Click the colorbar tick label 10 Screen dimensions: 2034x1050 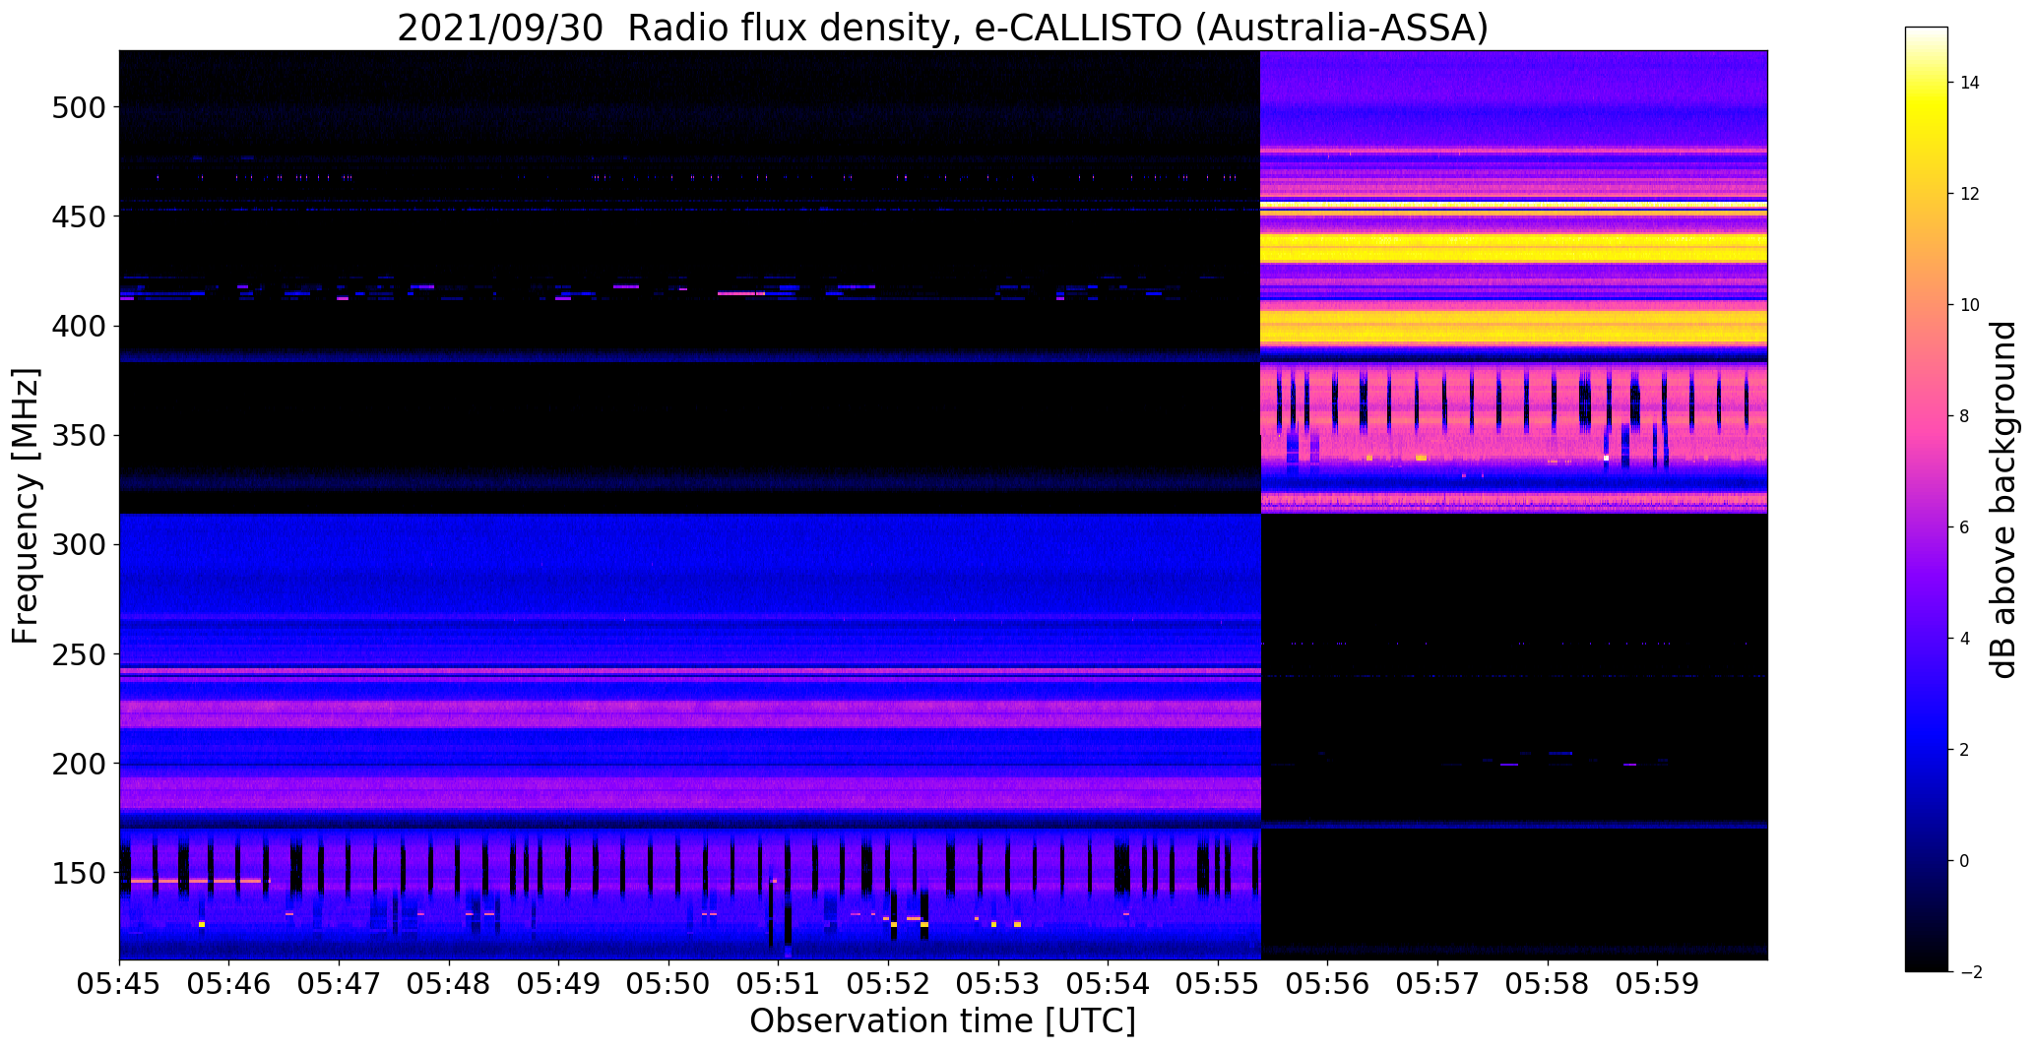(x=1970, y=305)
